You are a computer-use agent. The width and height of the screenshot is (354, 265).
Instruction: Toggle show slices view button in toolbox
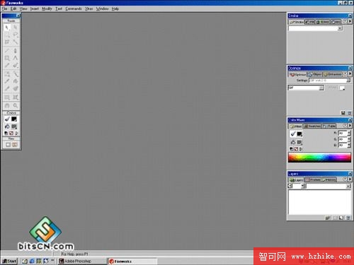pyautogui.click(x=15, y=145)
